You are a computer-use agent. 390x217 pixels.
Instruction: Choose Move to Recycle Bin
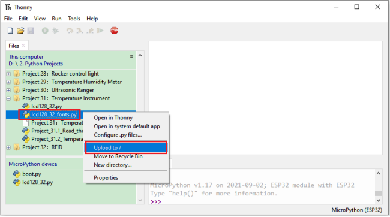pyautogui.click(x=126, y=156)
